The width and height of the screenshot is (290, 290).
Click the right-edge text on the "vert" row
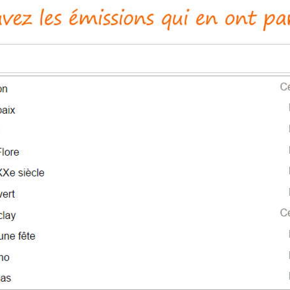tap(289, 191)
